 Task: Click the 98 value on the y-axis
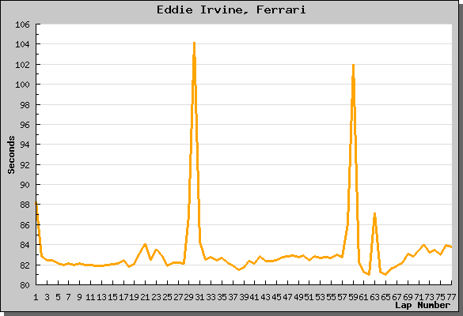25,104
